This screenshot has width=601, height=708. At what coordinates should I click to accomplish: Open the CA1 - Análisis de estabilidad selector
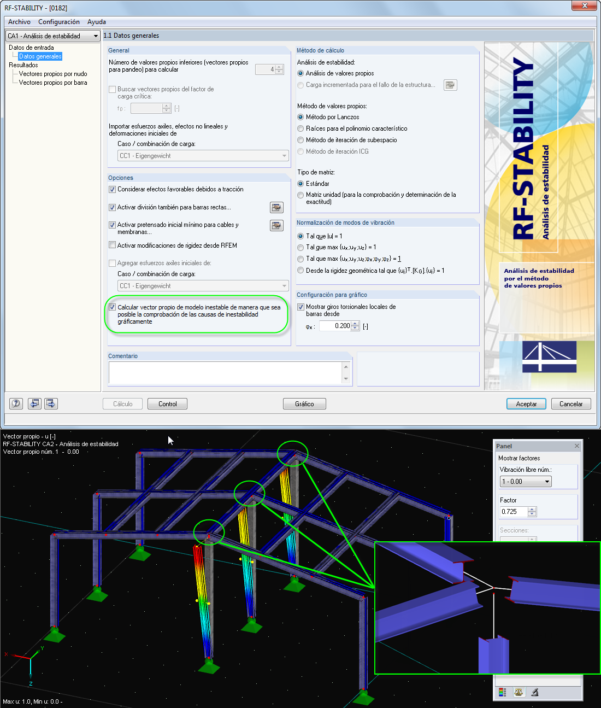click(x=96, y=35)
